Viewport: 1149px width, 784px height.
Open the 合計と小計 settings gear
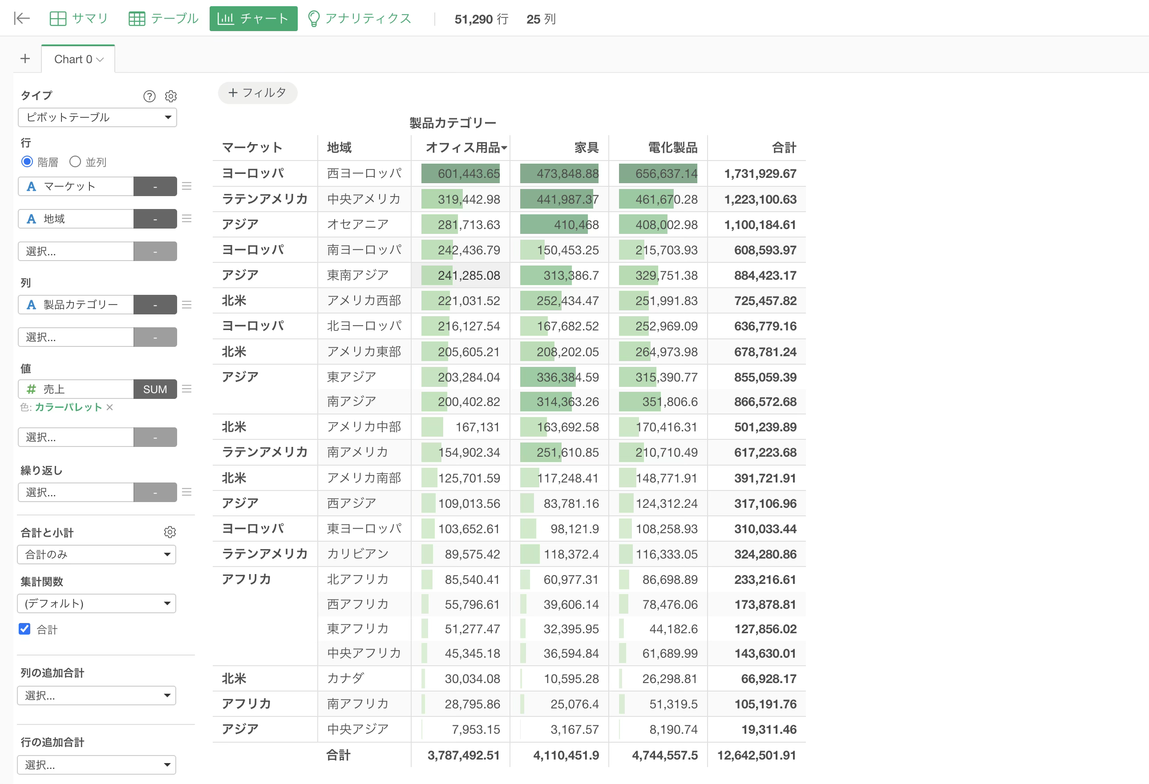click(x=170, y=532)
